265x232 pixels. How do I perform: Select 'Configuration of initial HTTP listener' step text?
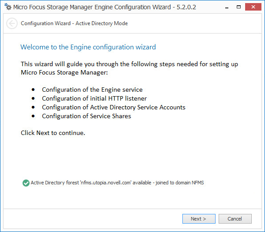tap(94, 98)
